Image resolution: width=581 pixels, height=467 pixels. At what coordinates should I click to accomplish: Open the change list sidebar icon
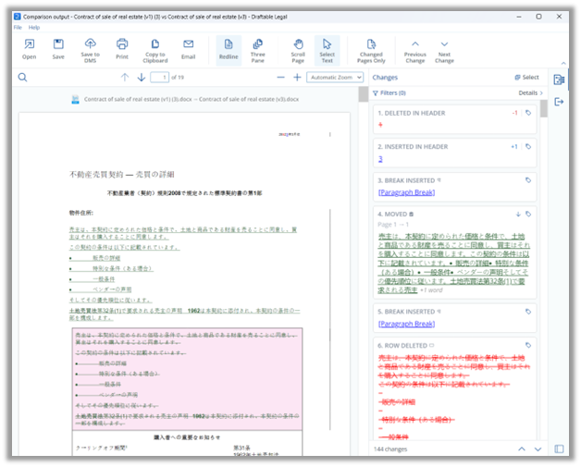pyautogui.click(x=559, y=80)
